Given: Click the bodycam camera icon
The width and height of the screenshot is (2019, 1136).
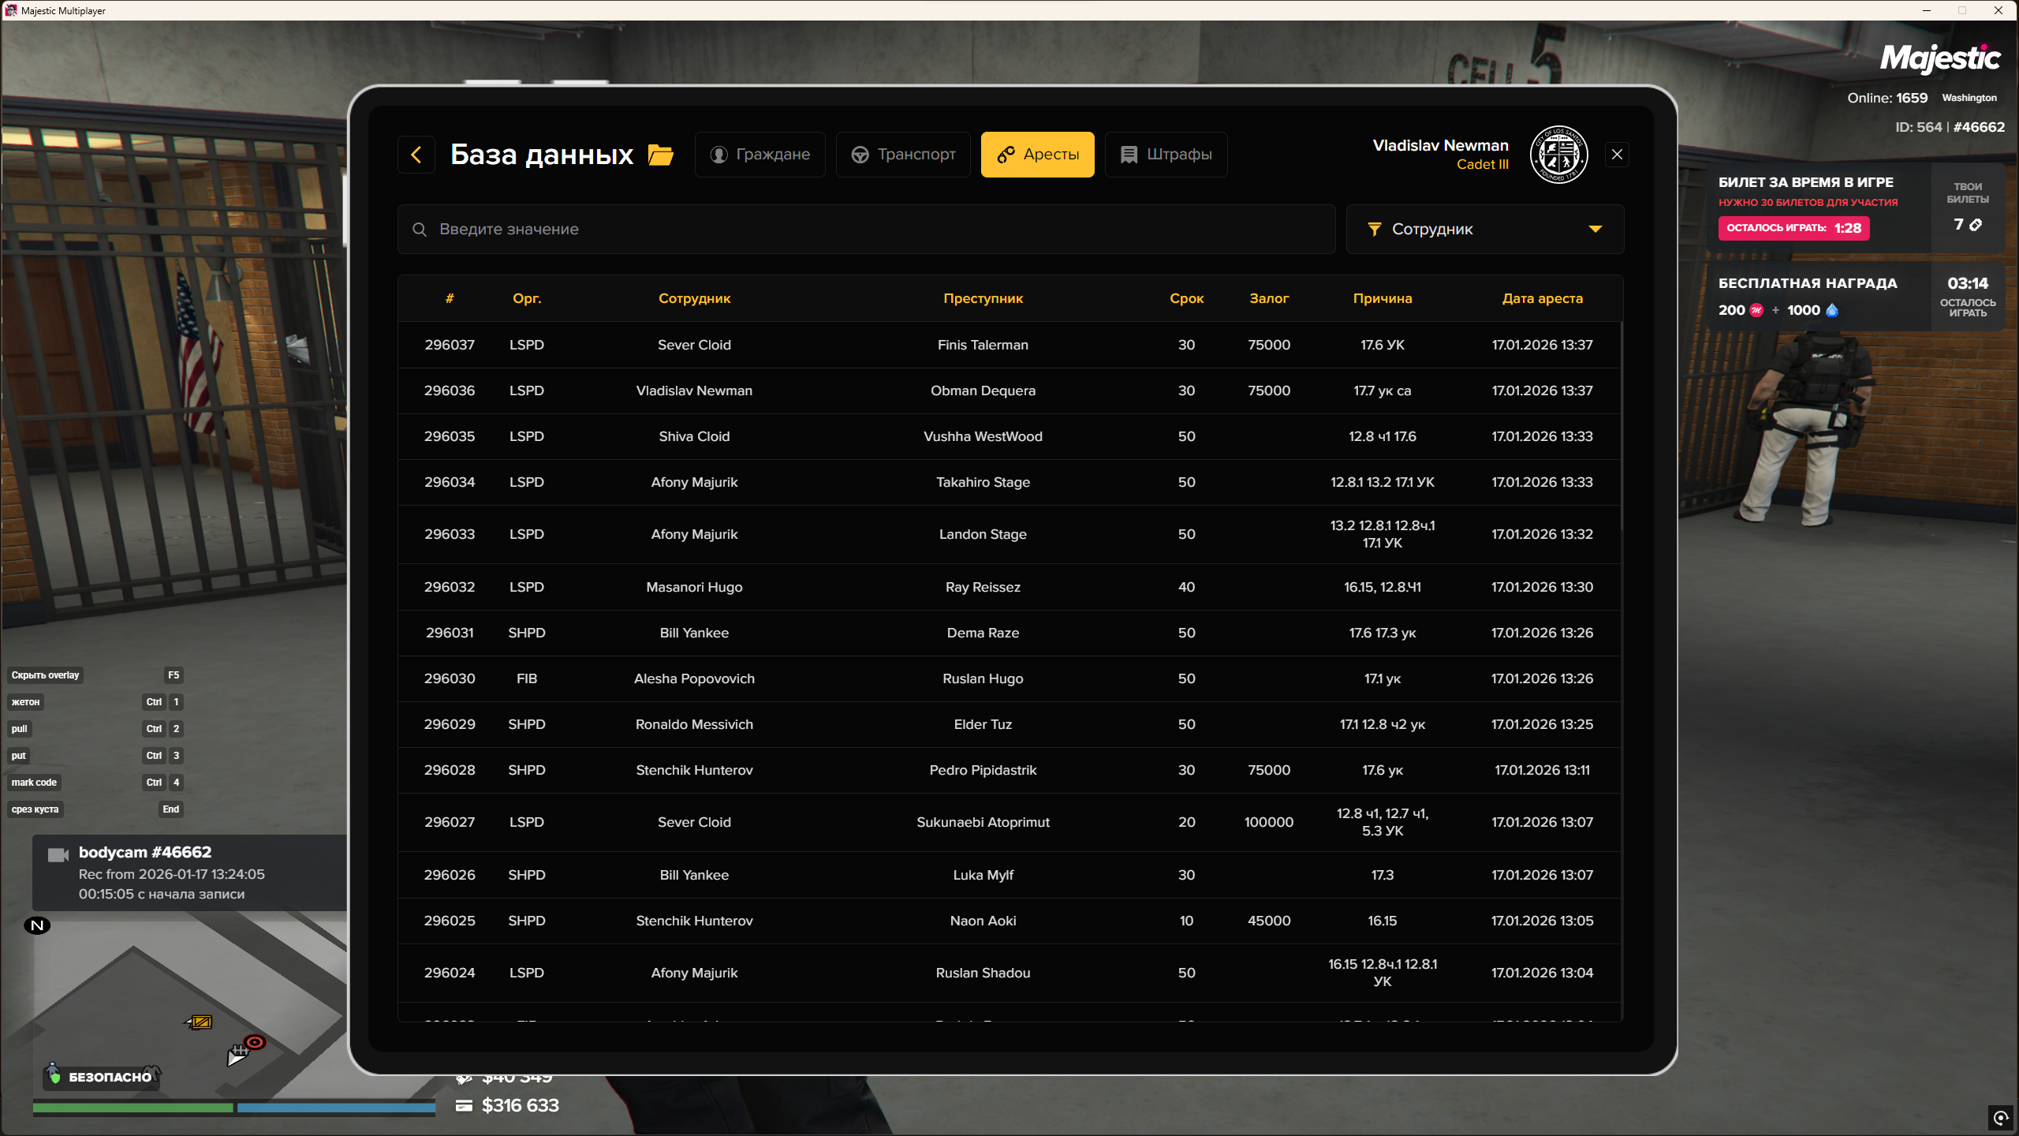Looking at the screenshot, I should (58, 855).
